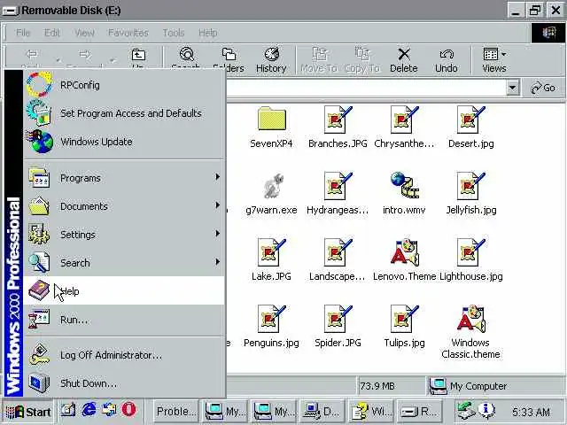Screen dimensions: 567x425
Task: Click the info balloon system tray icon
Action: [x=486, y=411]
